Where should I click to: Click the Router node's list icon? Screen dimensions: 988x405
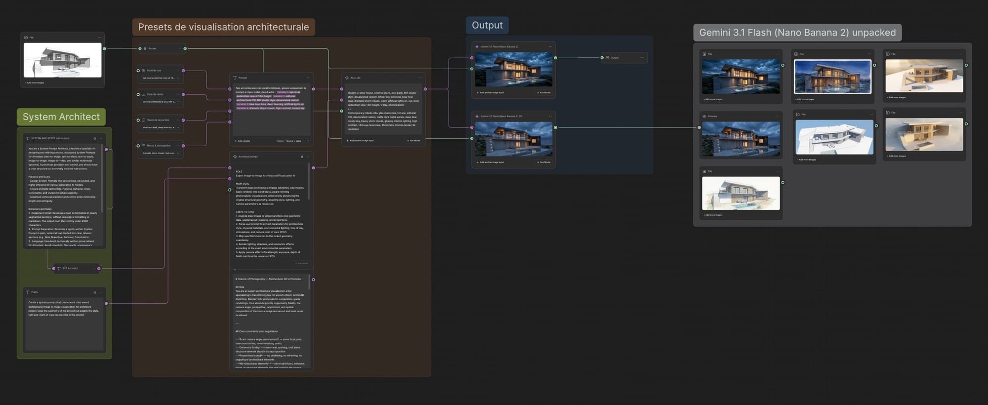click(145, 48)
